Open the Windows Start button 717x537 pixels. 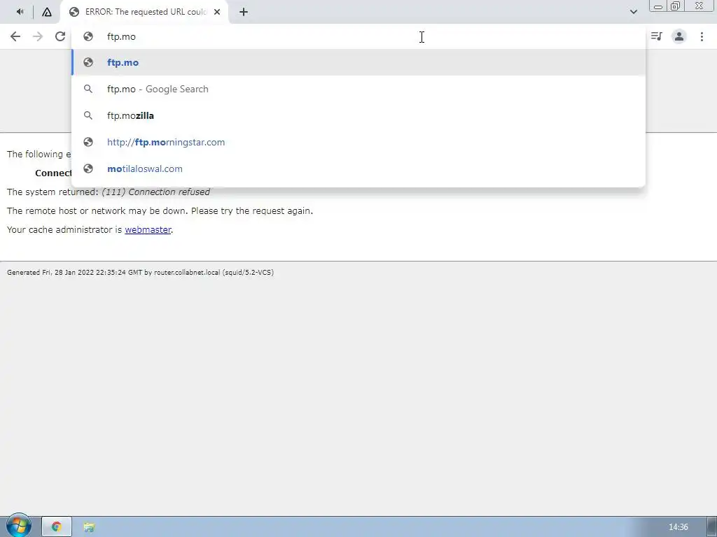point(18,526)
